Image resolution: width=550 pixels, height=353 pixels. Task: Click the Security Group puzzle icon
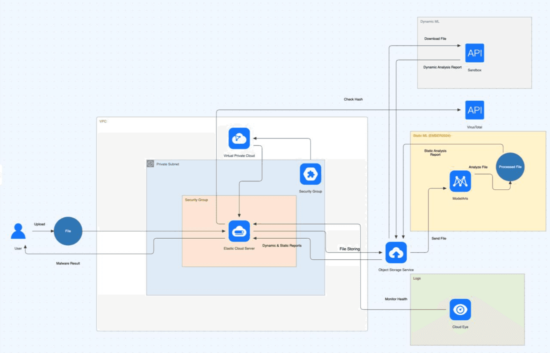pyautogui.click(x=310, y=174)
